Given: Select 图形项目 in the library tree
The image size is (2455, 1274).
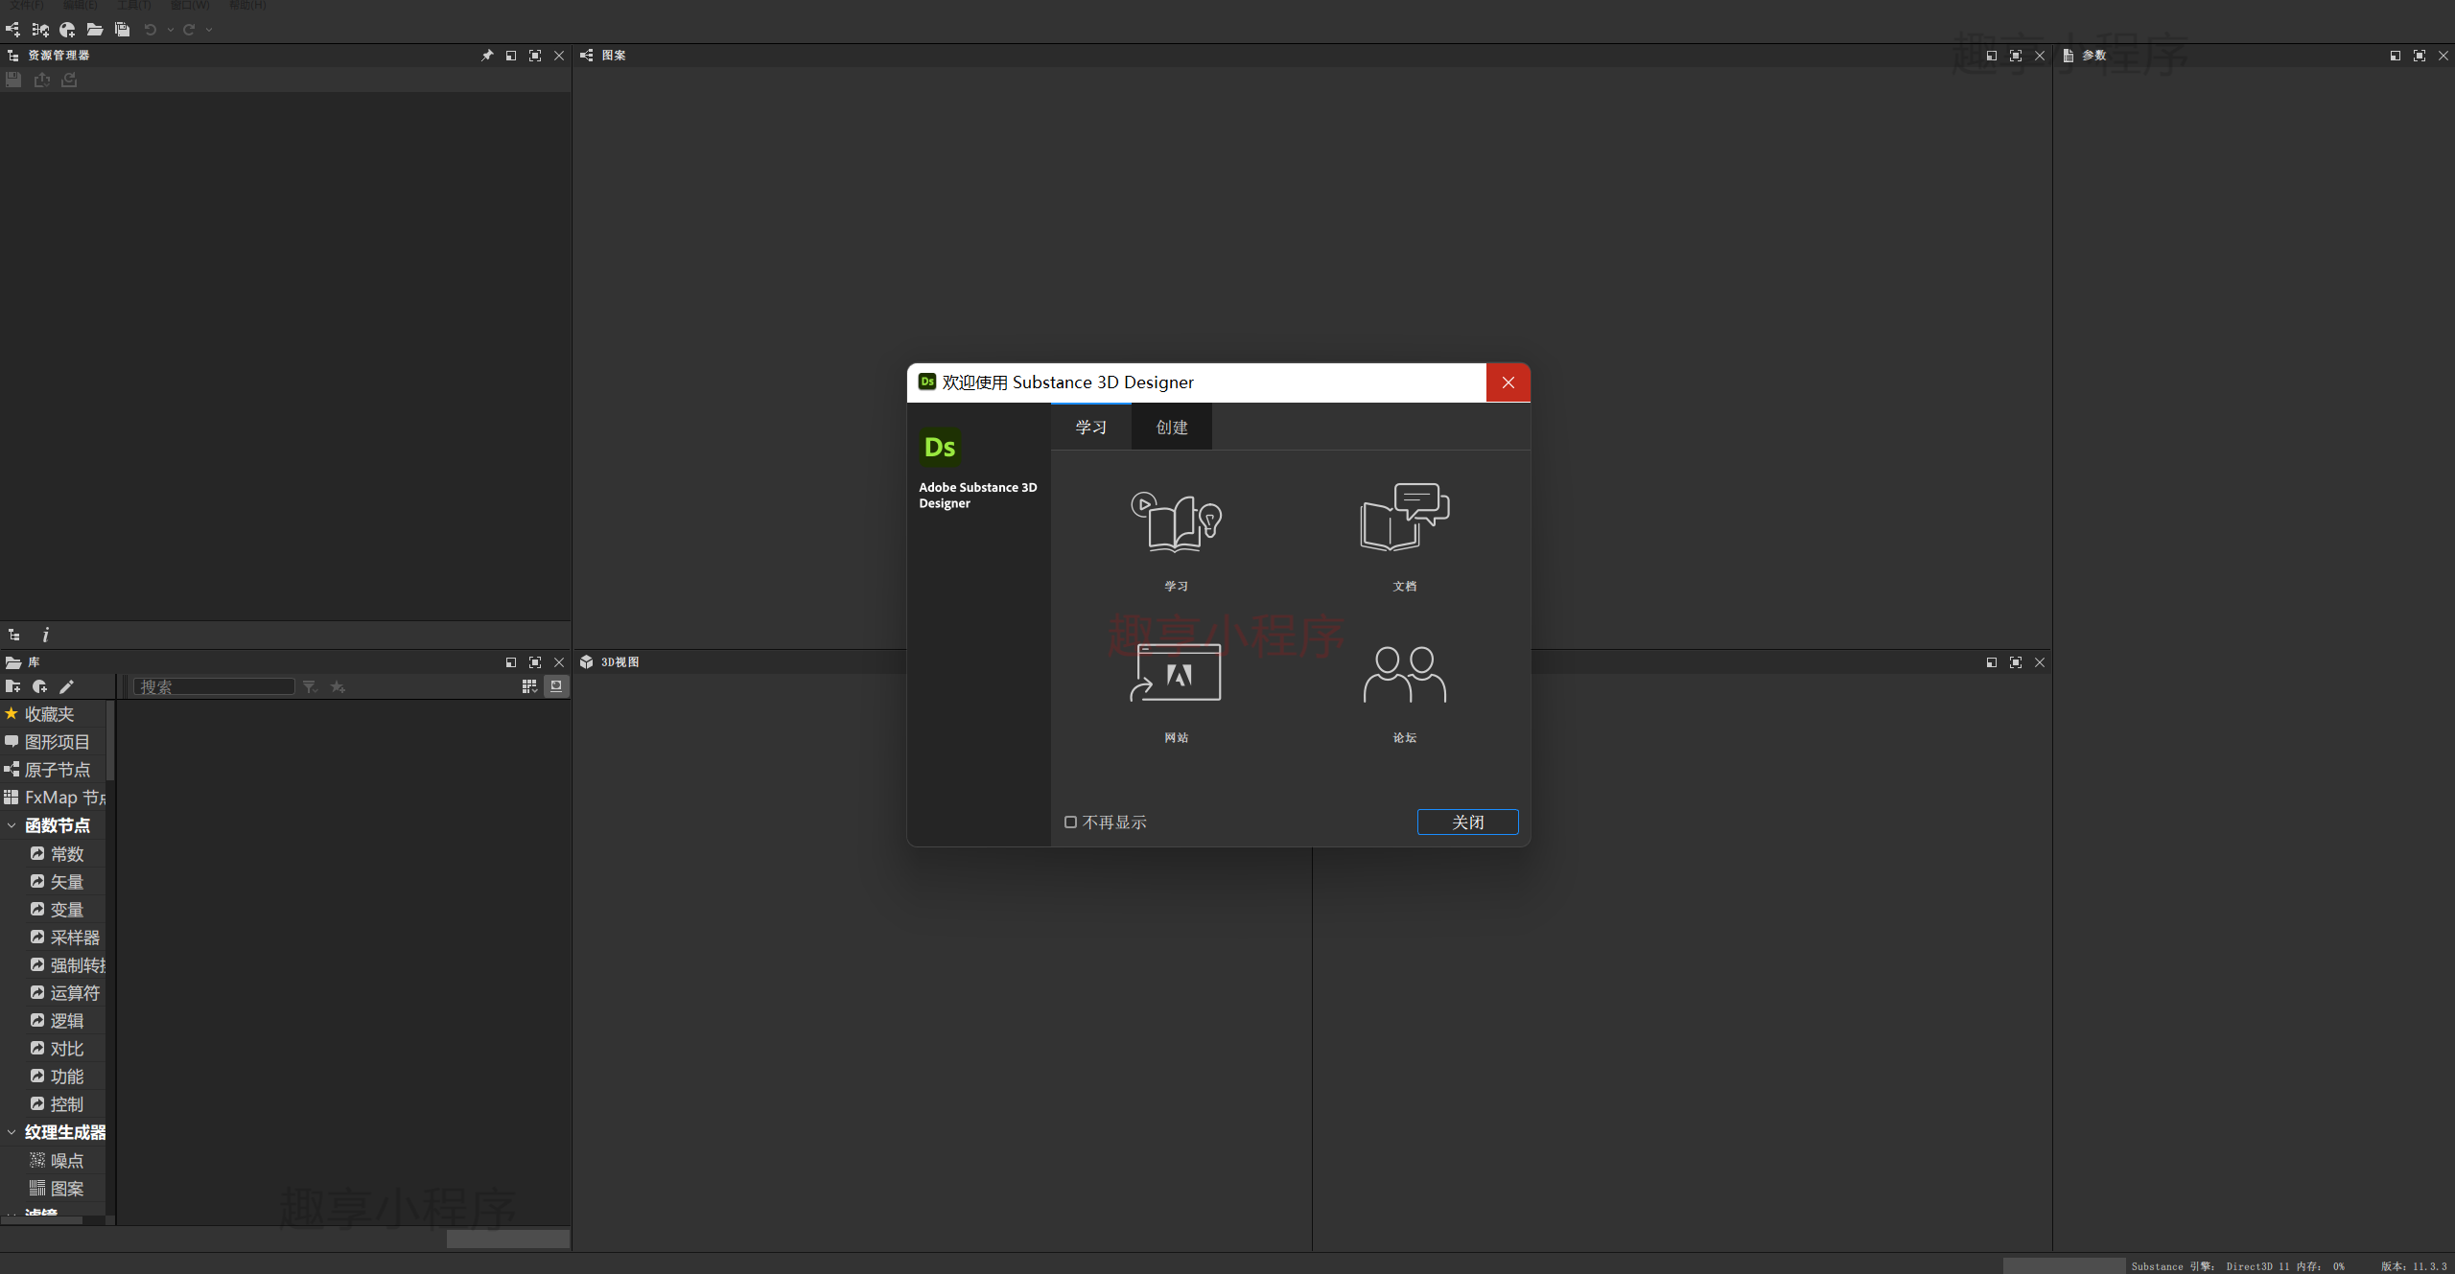Looking at the screenshot, I should (53, 742).
